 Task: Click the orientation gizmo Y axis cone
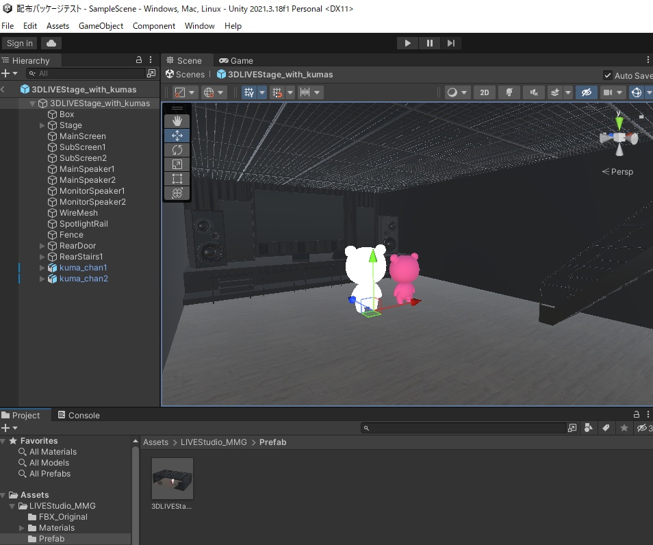[619, 123]
